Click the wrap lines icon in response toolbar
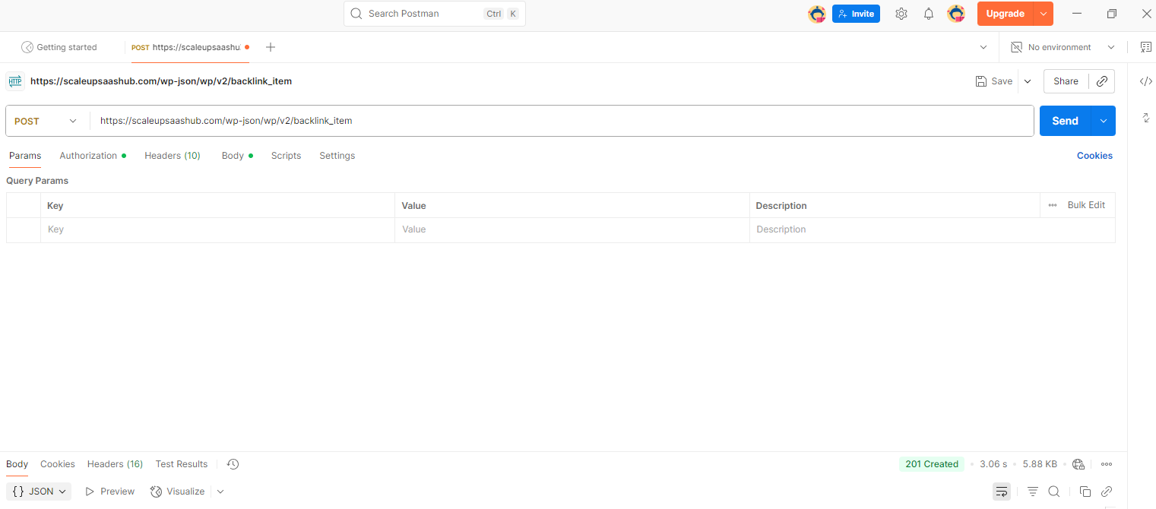 1001,492
